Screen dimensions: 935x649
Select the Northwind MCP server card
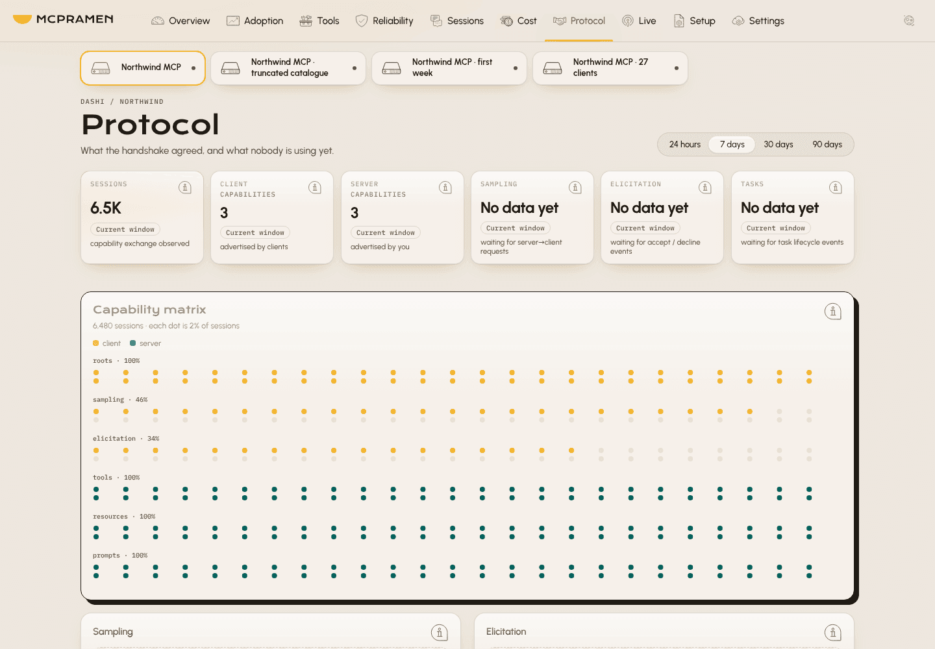pos(143,67)
